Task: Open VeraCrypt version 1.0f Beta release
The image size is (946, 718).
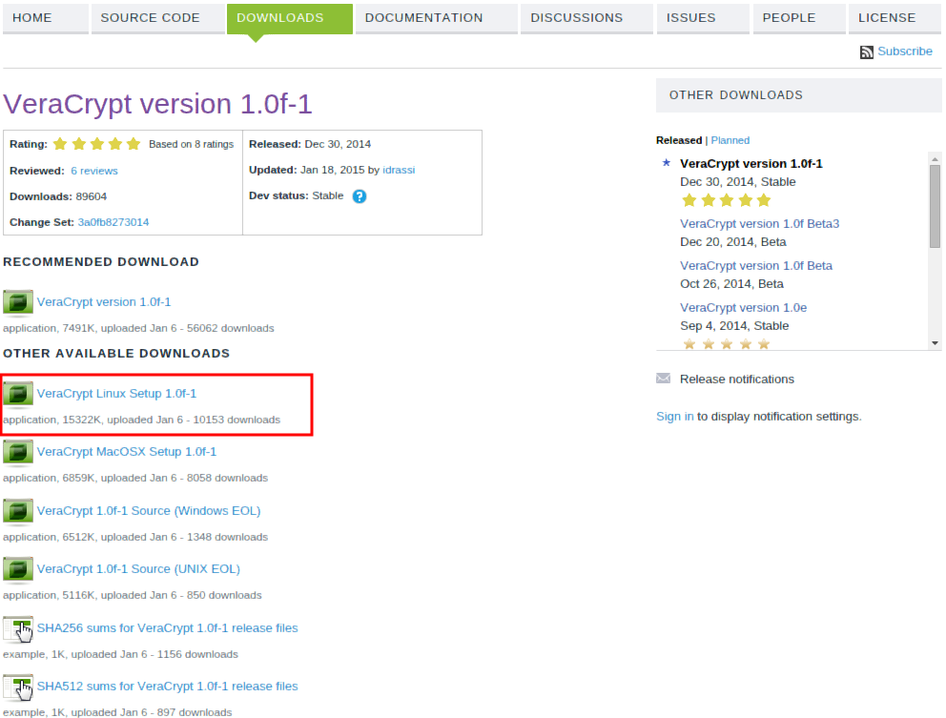Action: 756,265
